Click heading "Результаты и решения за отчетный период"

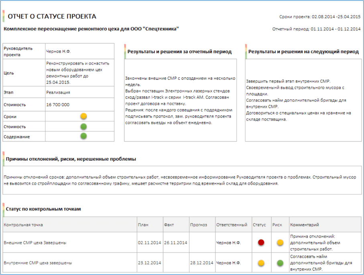[x=179, y=52]
